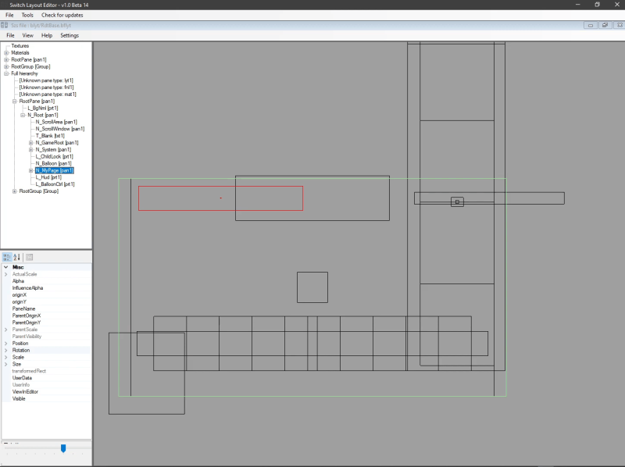Expand the ParentScale property
625x467 pixels.
coord(6,330)
